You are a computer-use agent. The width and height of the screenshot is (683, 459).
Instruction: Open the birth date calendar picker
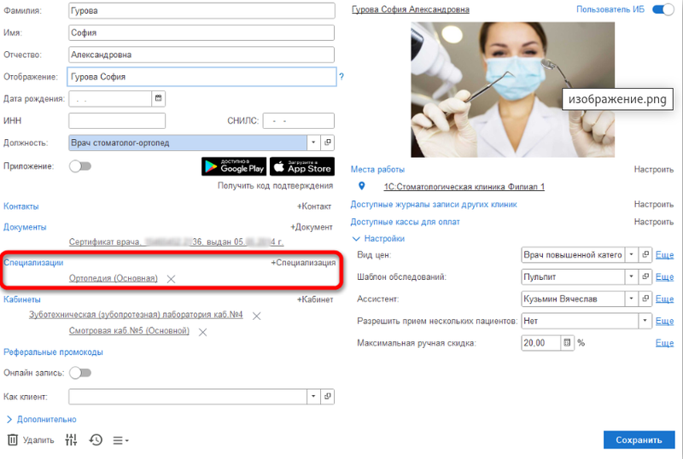point(158,98)
